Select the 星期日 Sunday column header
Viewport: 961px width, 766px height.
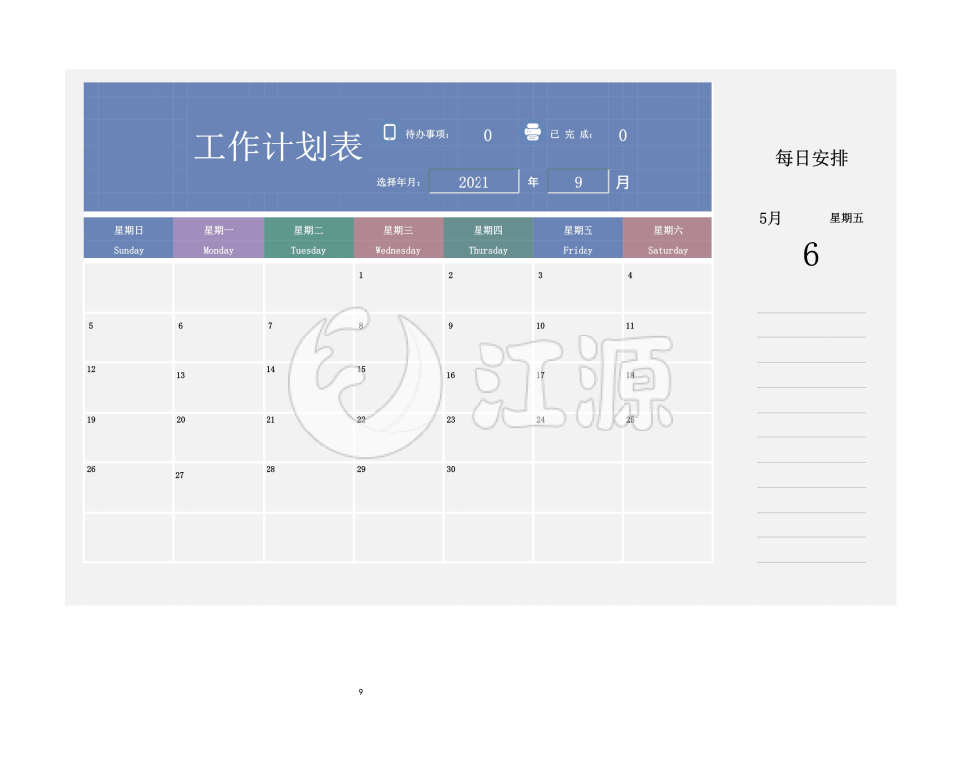129,239
